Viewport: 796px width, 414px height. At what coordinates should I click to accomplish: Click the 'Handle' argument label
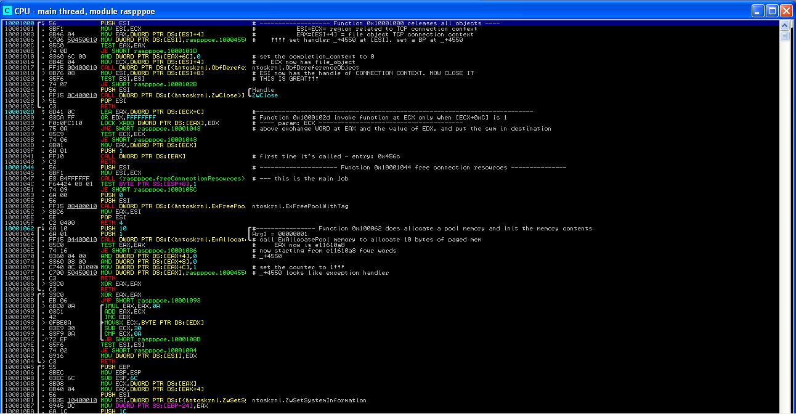[x=263, y=90]
